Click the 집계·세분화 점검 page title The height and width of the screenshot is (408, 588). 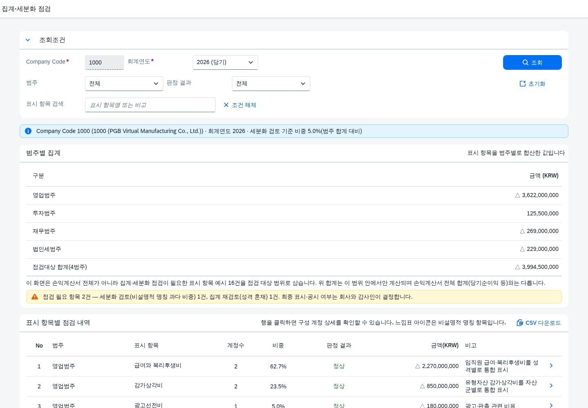[26, 9]
